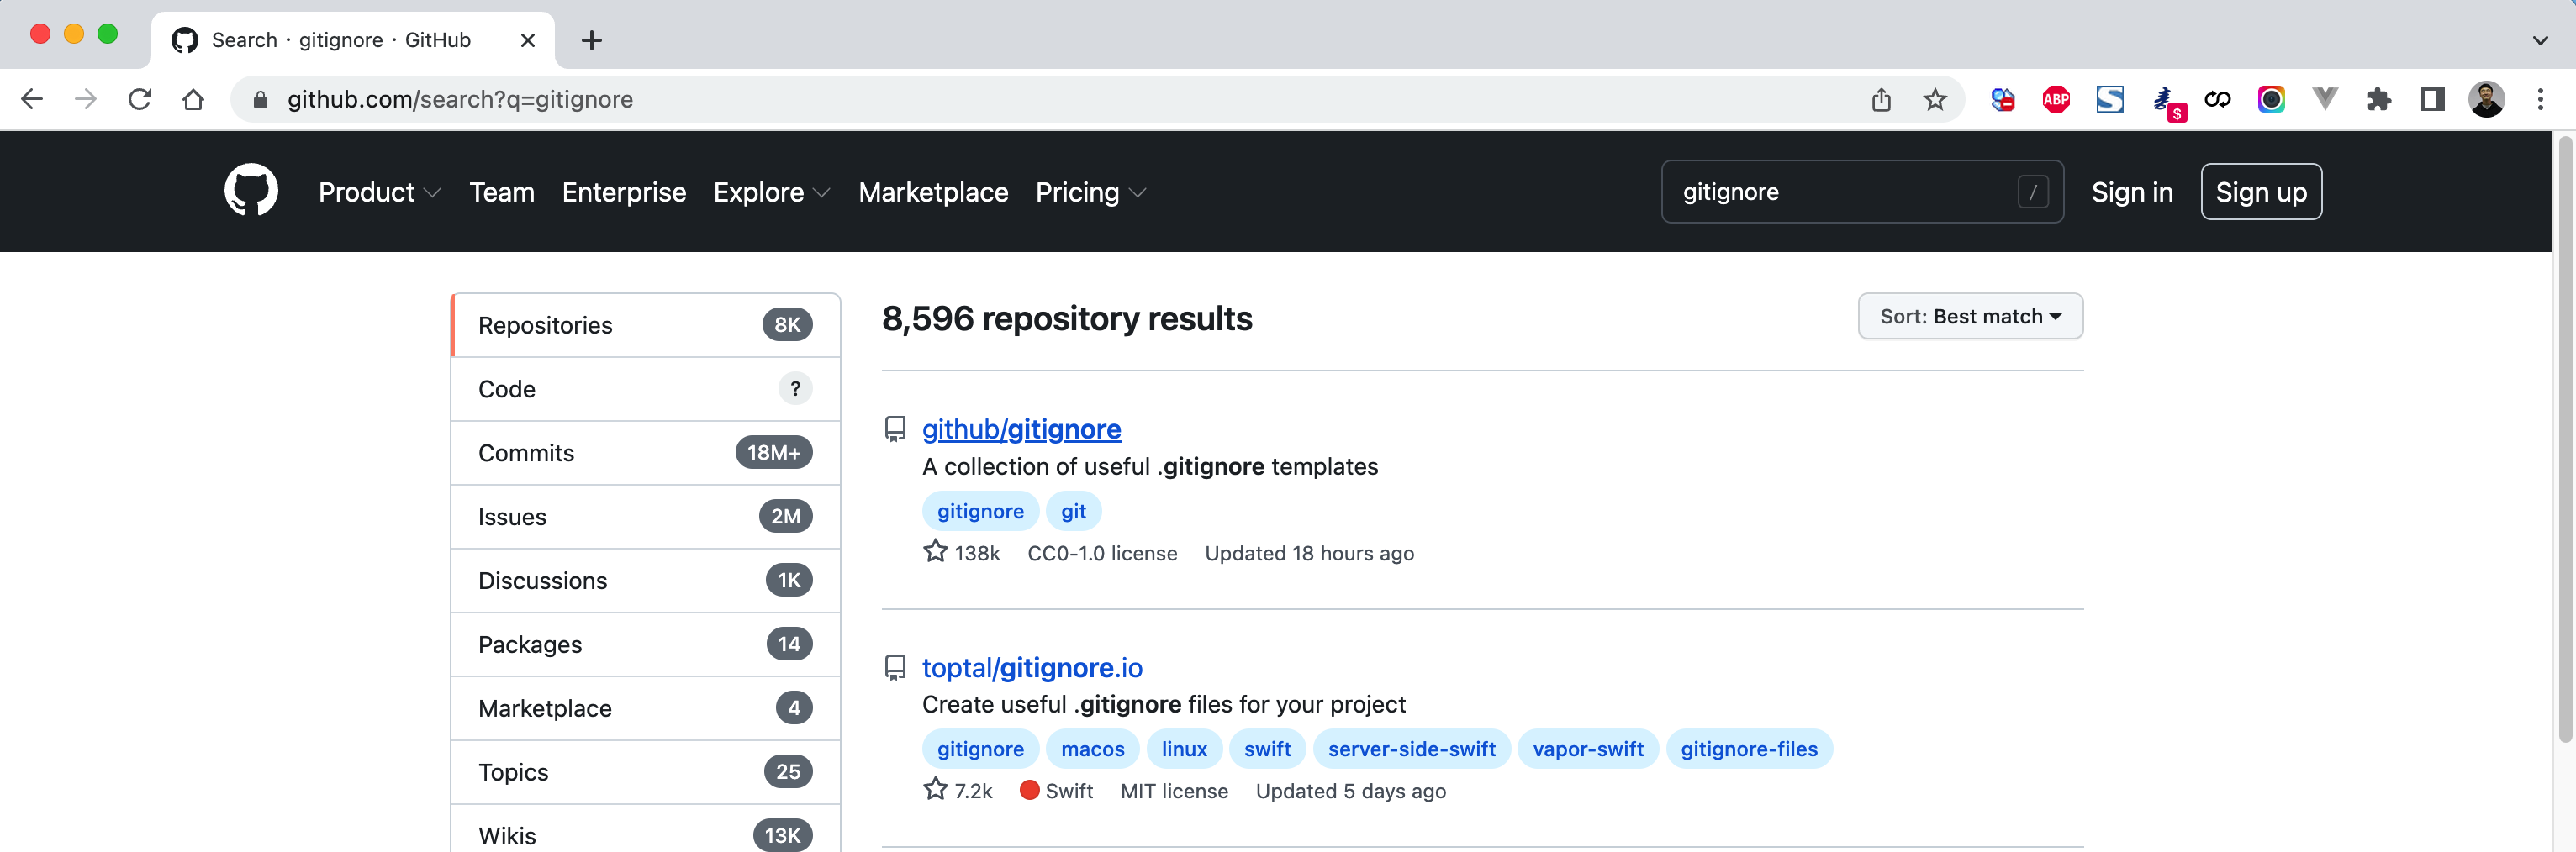
Task: Click the GitHub Octocat logo in header
Action: 251,191
